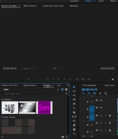Open Editing workspace menu icon
The image size is (118, 139).
(x=95, y=1)
